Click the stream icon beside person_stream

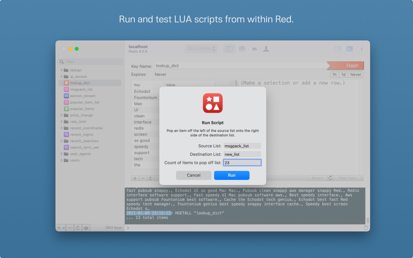point(67,96)
